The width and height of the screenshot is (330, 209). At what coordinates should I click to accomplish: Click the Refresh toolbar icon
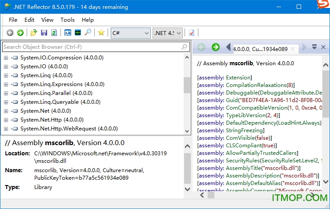tap(54, 33)
